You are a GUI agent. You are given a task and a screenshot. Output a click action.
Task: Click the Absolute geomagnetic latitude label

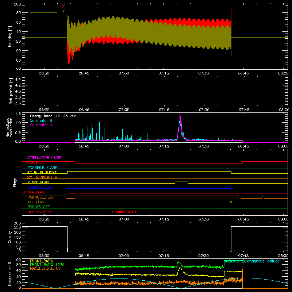[252, 261]
